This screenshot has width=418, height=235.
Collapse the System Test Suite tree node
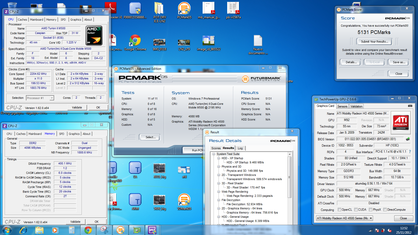point(214,154)
